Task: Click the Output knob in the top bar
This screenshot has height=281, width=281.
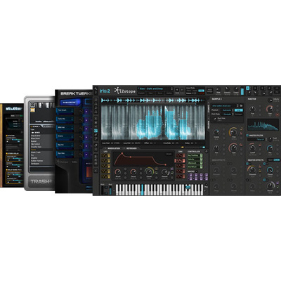Action: [x=236, y=89]
